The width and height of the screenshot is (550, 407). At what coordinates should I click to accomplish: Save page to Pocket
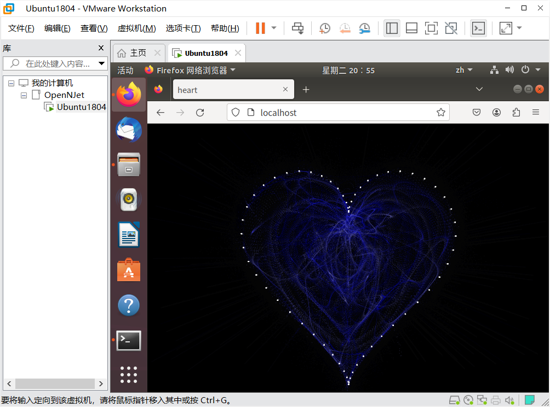tap(477, 113)
